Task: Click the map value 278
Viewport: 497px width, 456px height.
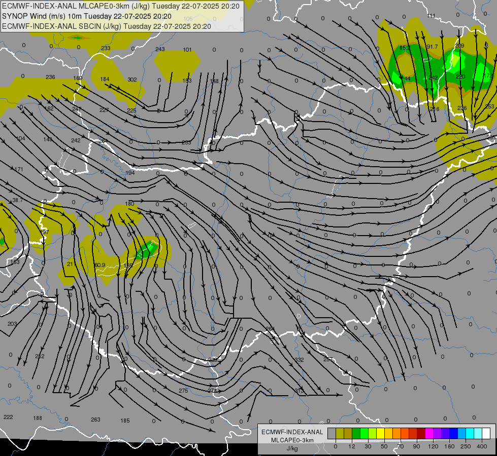Action: [x=212, y=391]
